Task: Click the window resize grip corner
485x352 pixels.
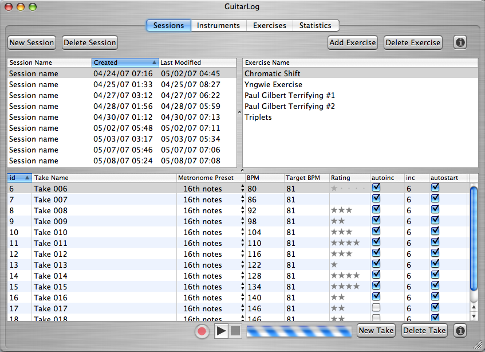Action: click(478, 345)
